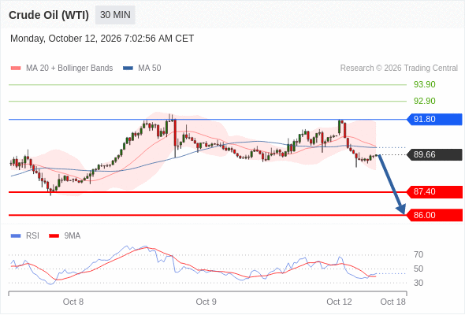Click the Research Trading Central copyright text
The height and width of the screenshot is (315, 465).
coord(399,69)
